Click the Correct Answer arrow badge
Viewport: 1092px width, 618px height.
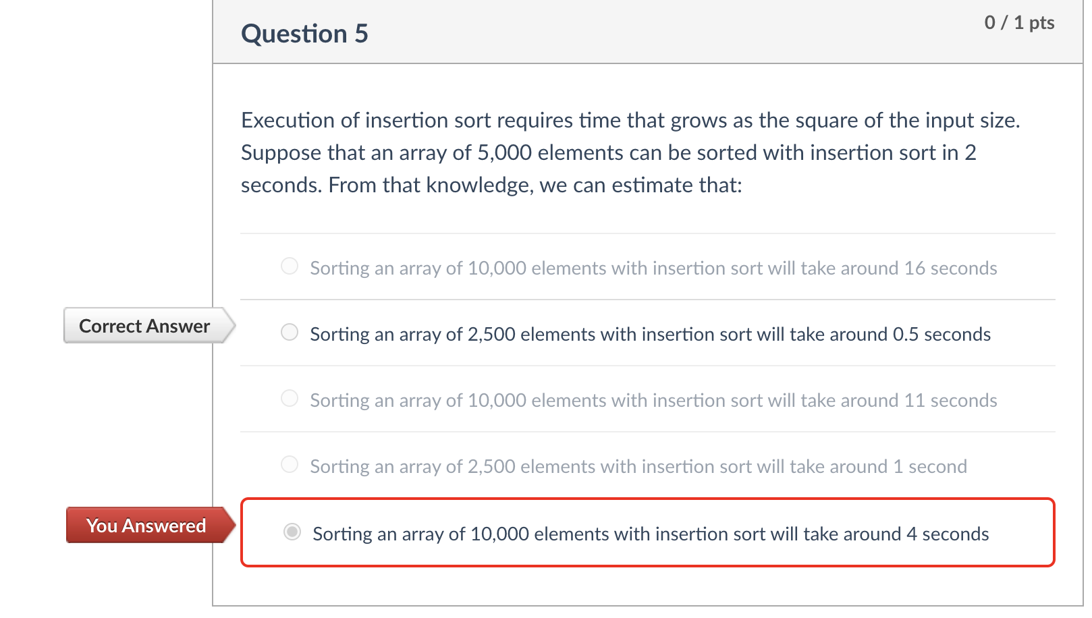pos(144,326)
